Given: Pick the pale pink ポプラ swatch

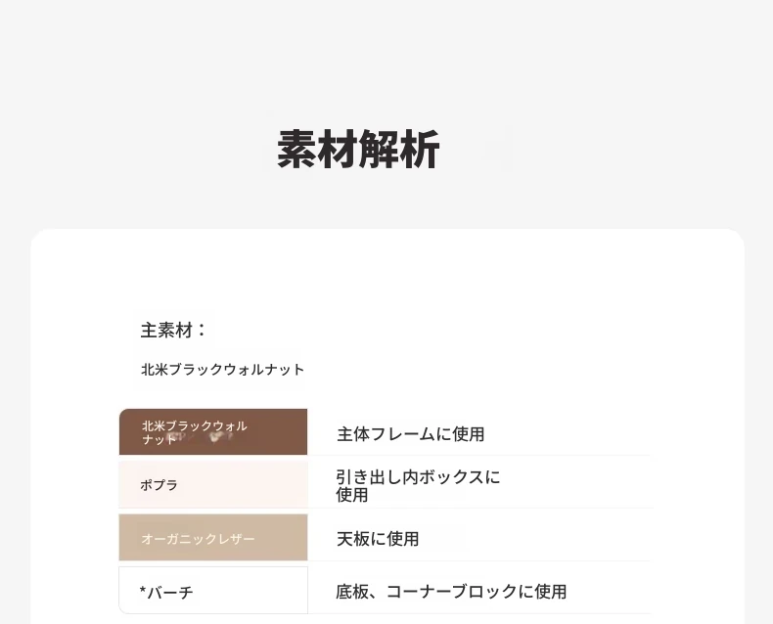Looking at the screenshot, I should click(212, 484).
